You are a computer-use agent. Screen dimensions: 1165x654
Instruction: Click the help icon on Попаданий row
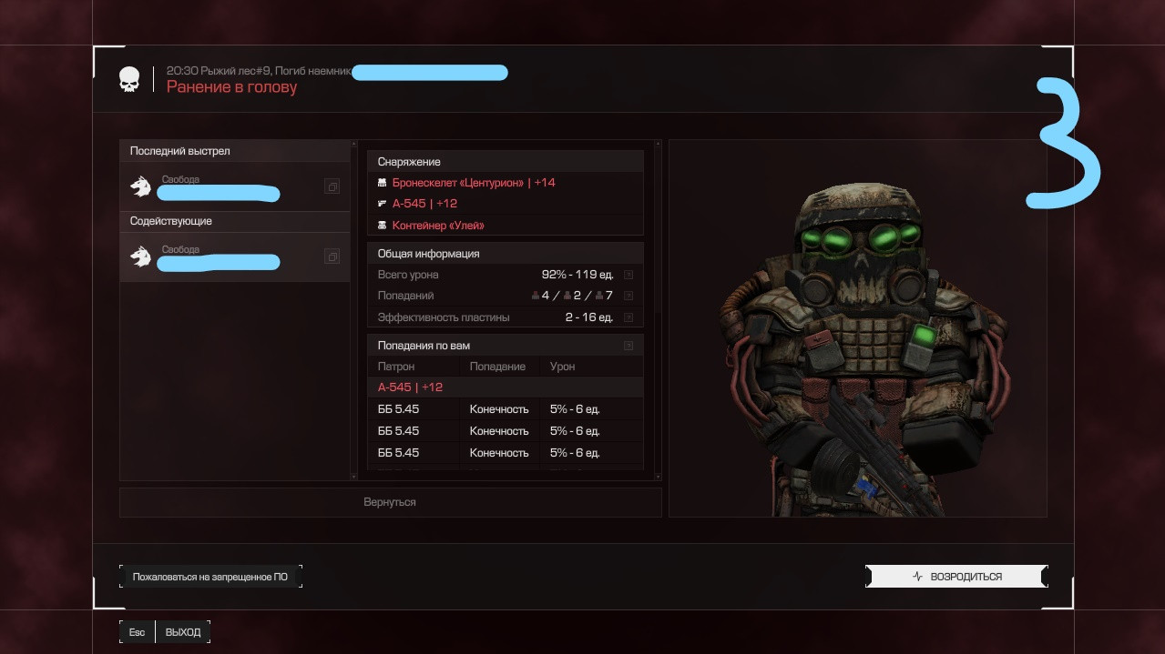point(628,296)
